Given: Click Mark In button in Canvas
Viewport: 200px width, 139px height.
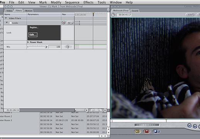Looking at the screenshot, I should click(x=190, y=126).
